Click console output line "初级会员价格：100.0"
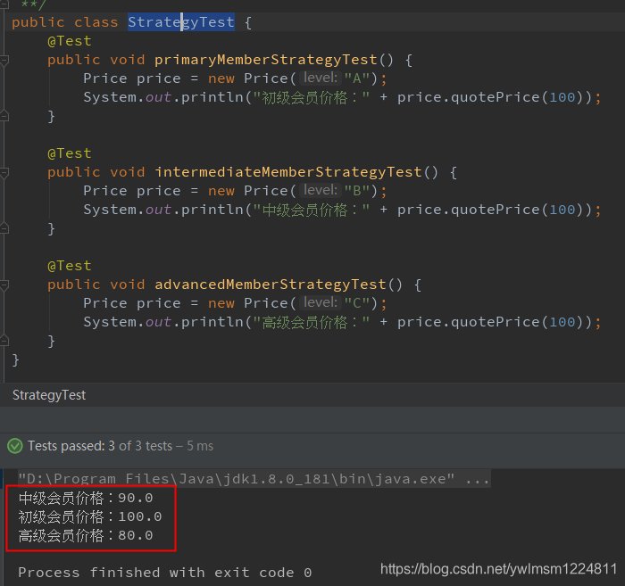625x586 pixels. [x=90, y=516]
